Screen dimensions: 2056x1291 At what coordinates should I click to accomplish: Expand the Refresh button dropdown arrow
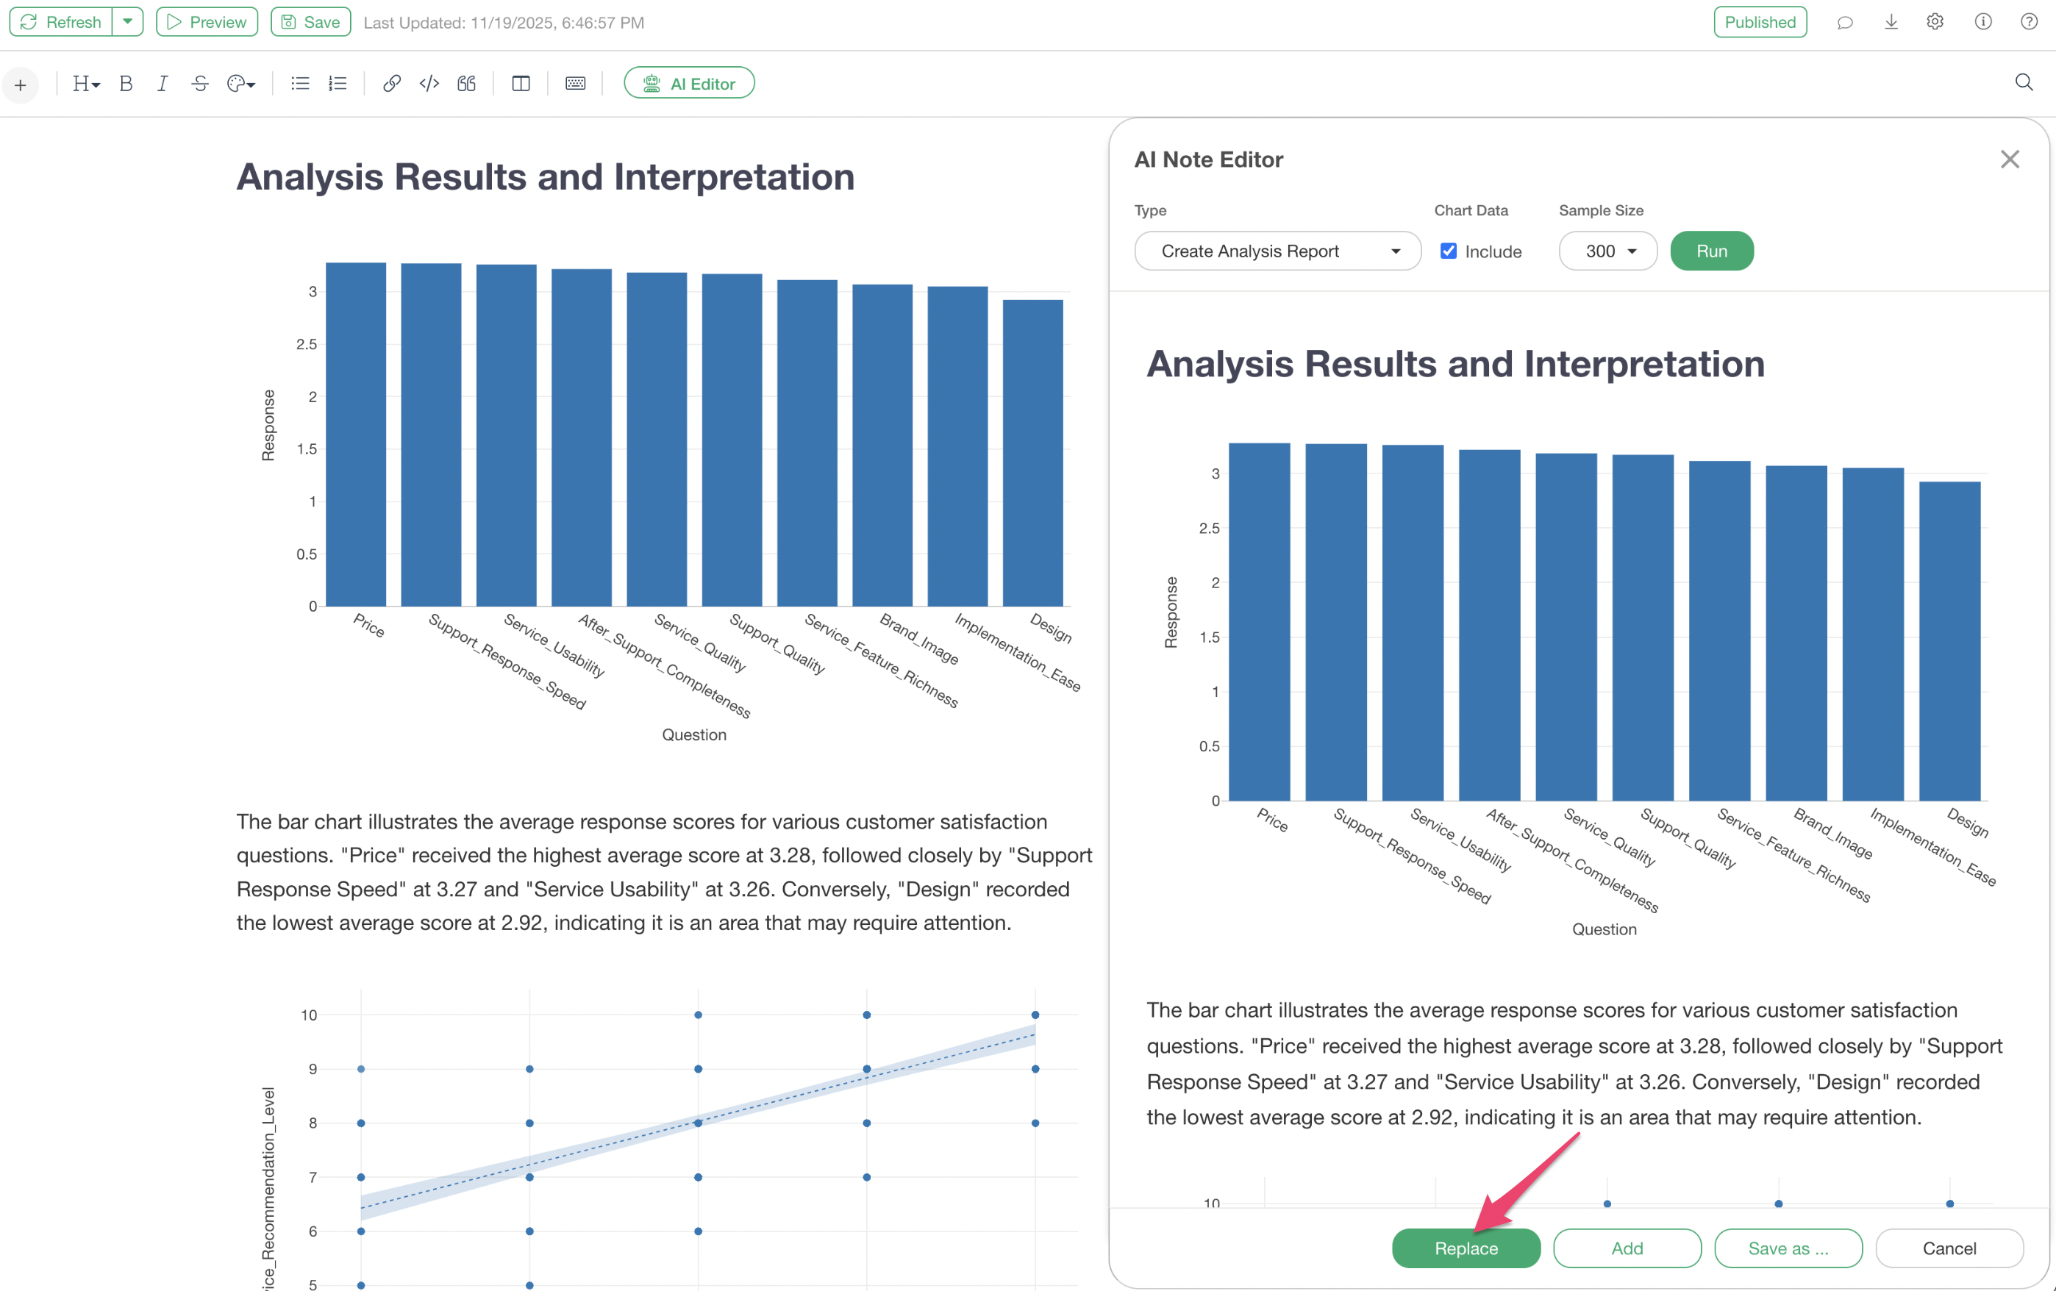127,22
